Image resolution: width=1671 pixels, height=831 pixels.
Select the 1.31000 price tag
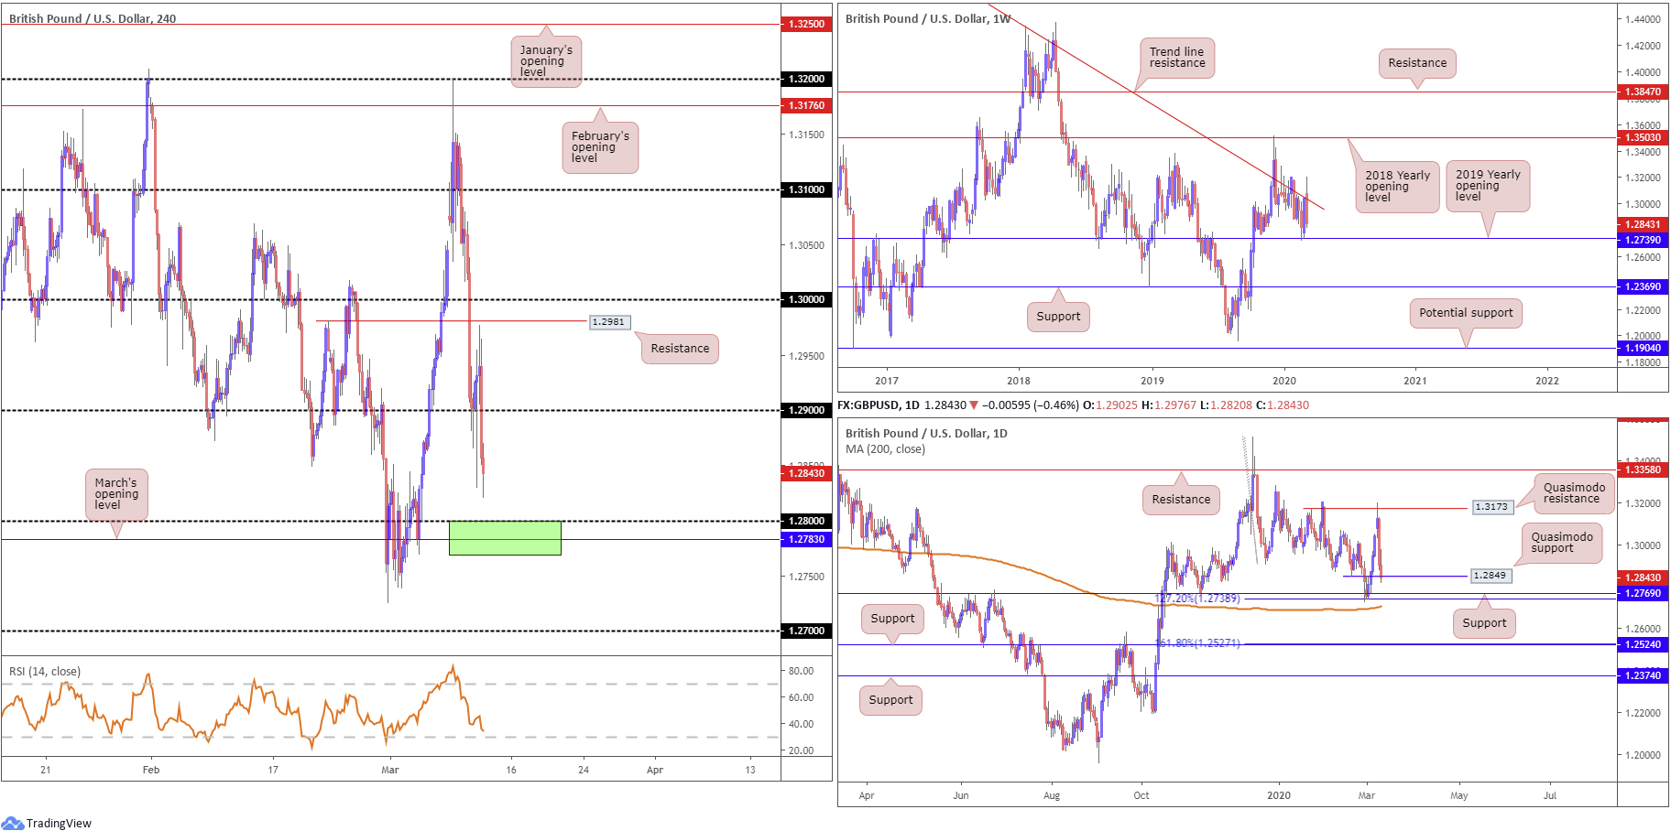(806, 189)
